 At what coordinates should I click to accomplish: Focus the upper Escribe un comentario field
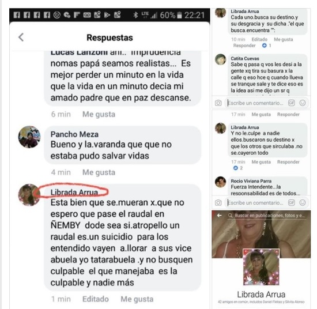point(255,103)
